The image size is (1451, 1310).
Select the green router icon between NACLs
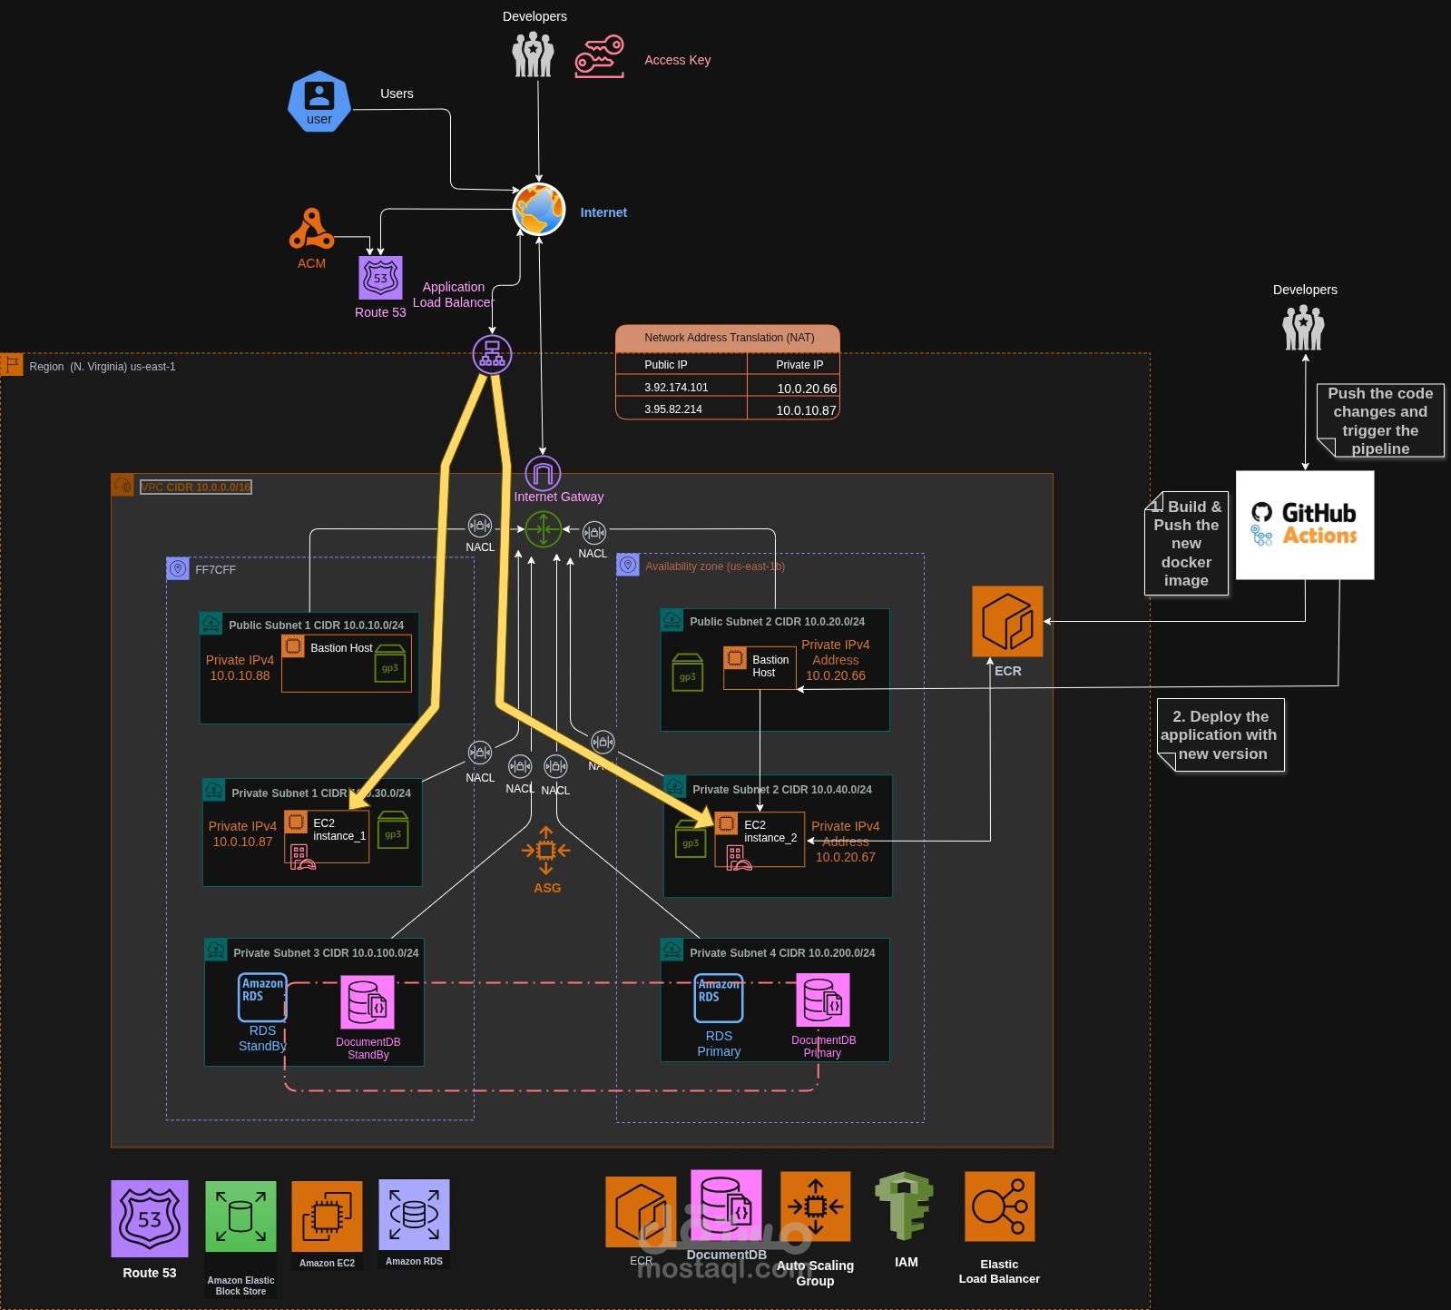(544, 528)
